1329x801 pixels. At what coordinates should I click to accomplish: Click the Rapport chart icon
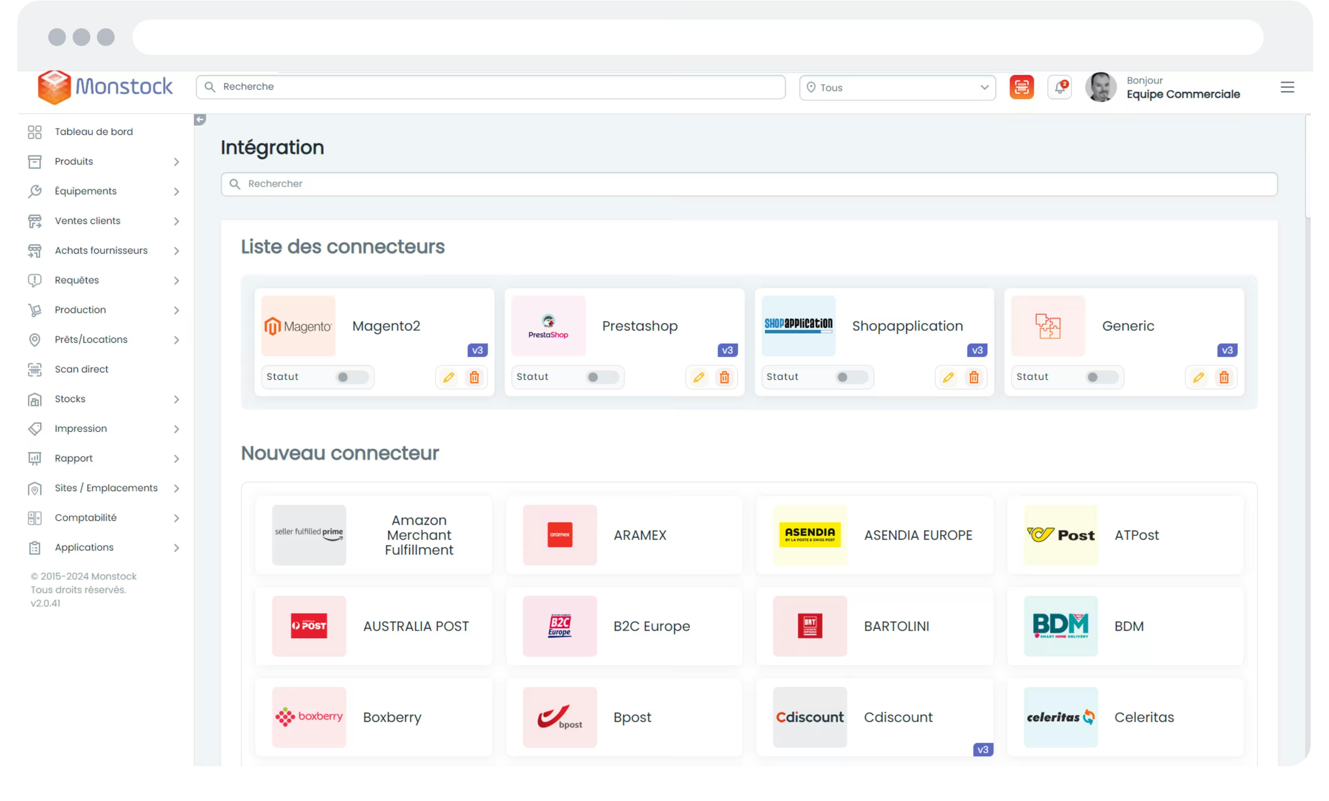[35, 458]
